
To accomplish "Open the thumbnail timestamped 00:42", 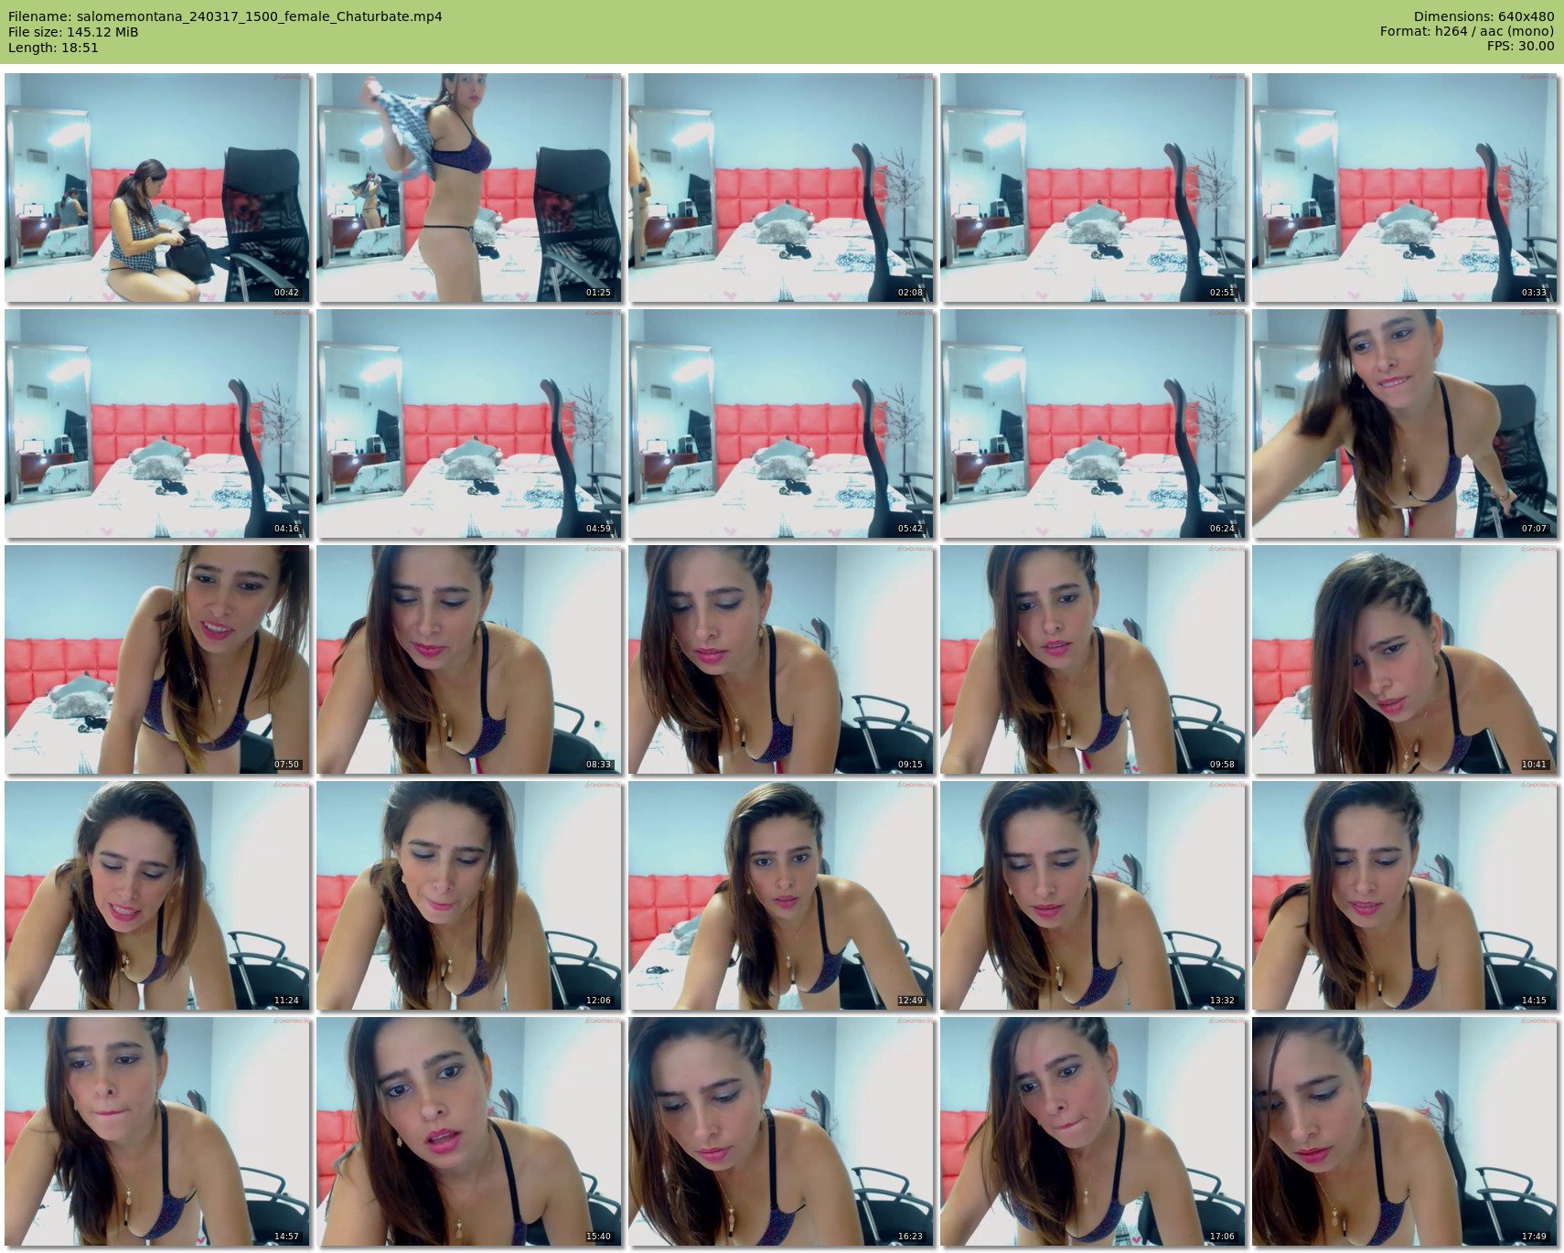I will click(x=156, y=187).
